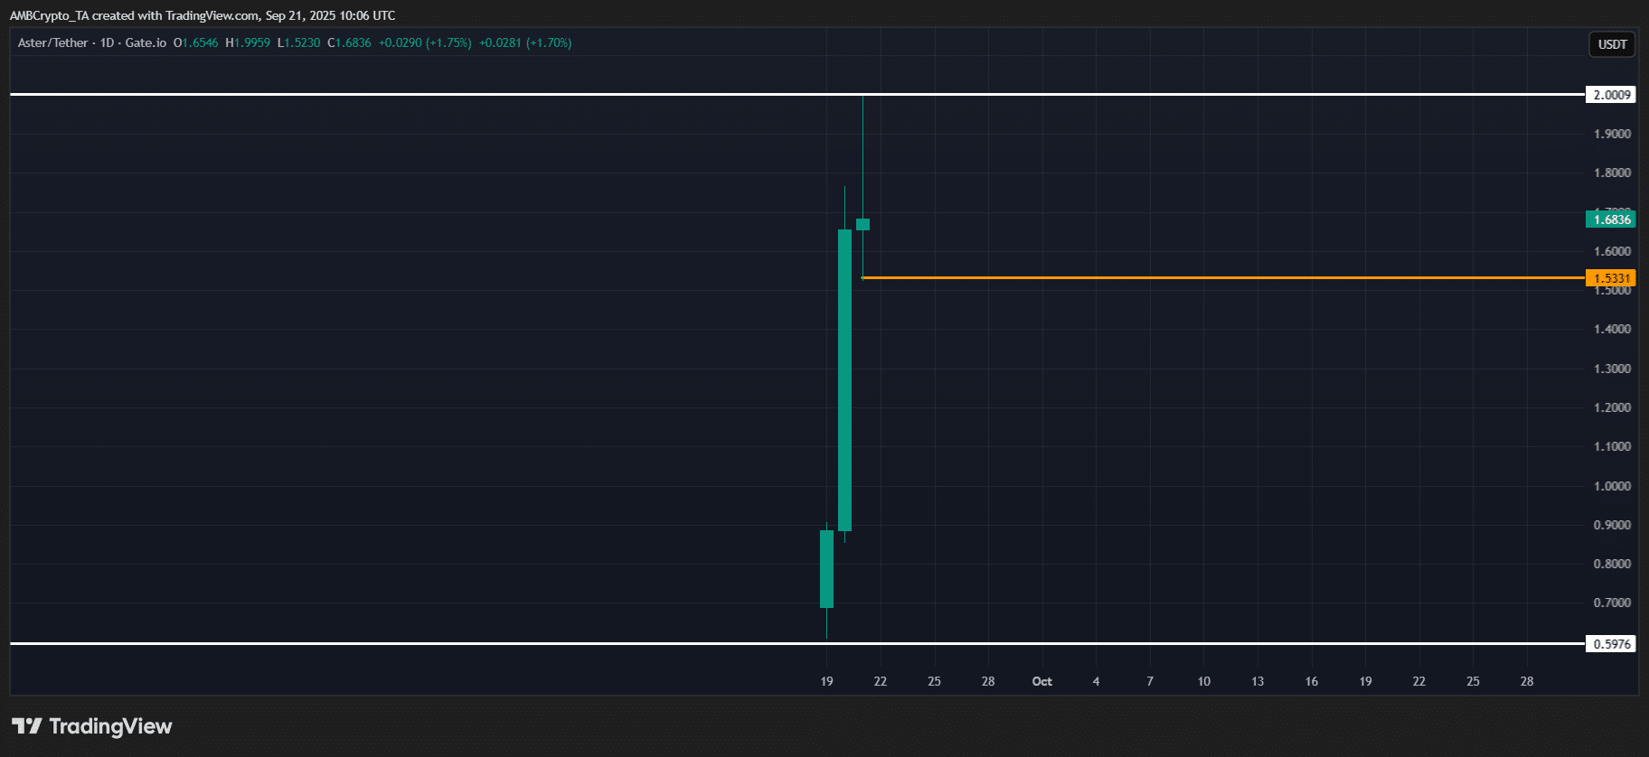Click the AMBCrypto_TA attribution text
The width and height of the screenshot is (1649, 757).
[49, 15]
